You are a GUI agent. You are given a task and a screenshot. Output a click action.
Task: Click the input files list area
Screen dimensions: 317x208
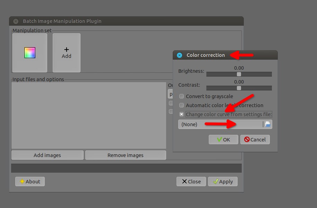click(89, 115)
